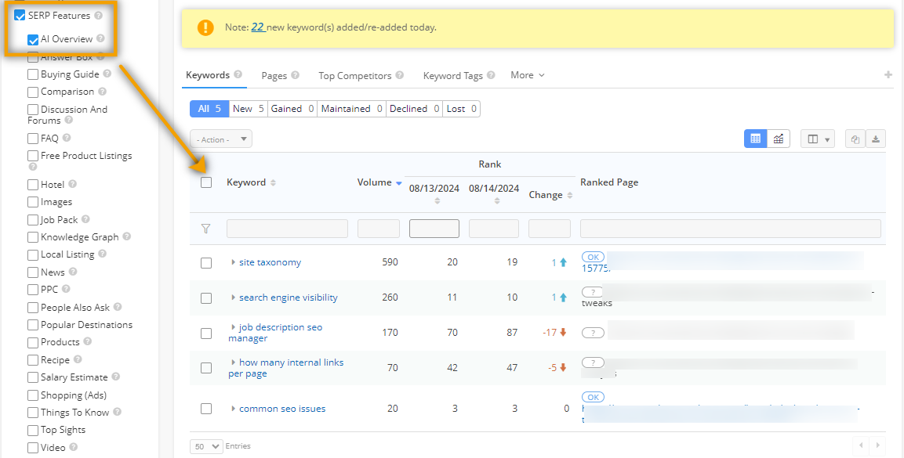904x458 pixels.
Task: Click the filter funnel icon
Action: point(206,229)
